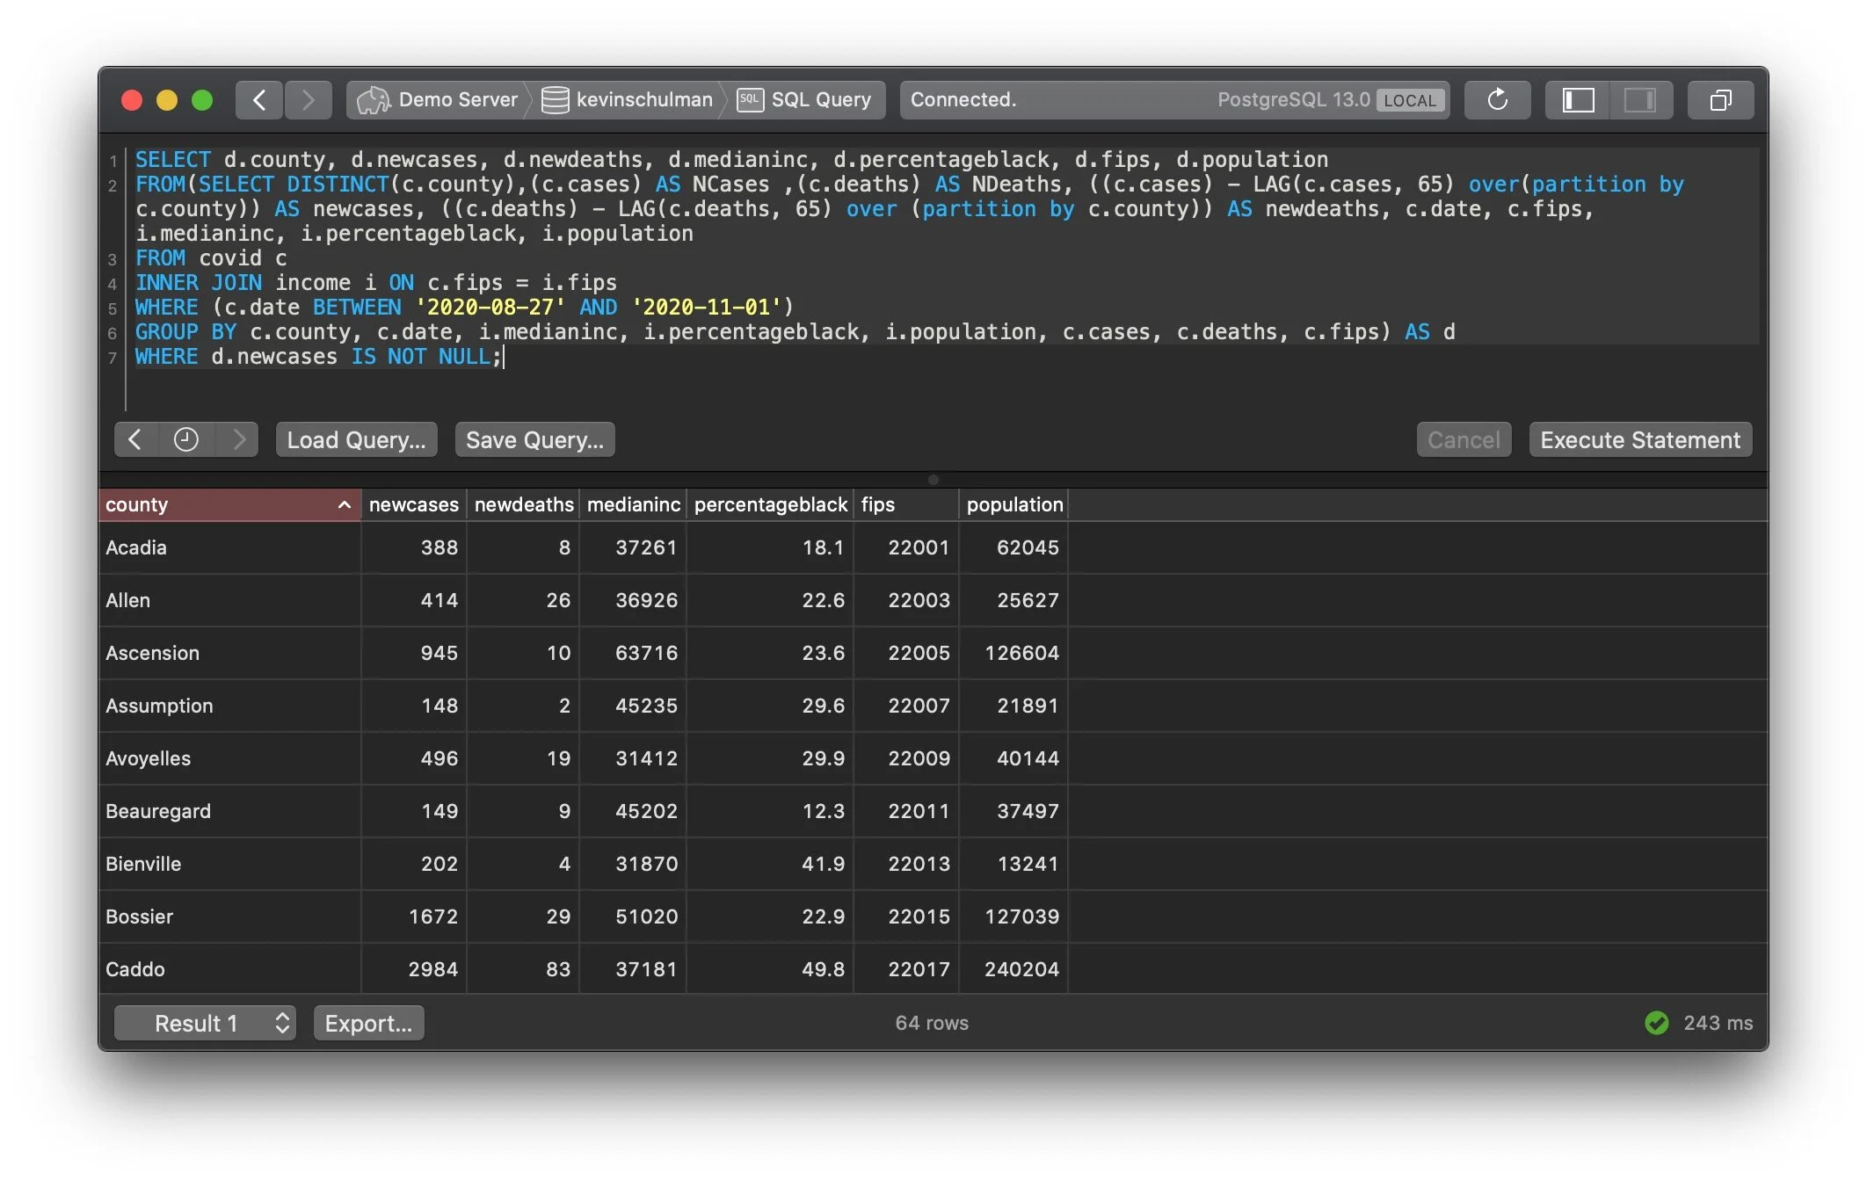This screenshot has height=1181, width=1867.
Task: Click Load Query... button
Action: [356, 439]
